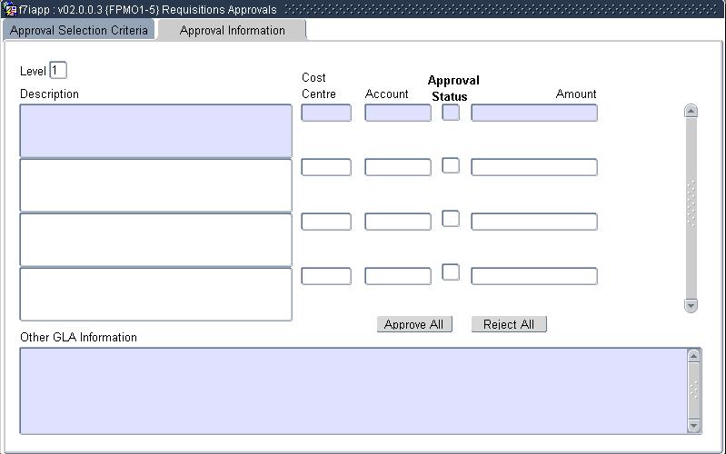Toggle third row Approval Status checkbox

(451, 219)
